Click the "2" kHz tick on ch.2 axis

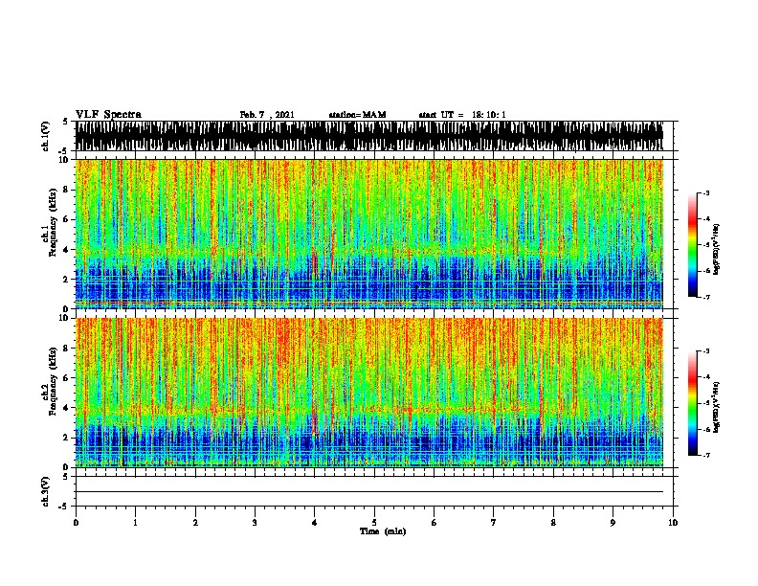point(66,438)
